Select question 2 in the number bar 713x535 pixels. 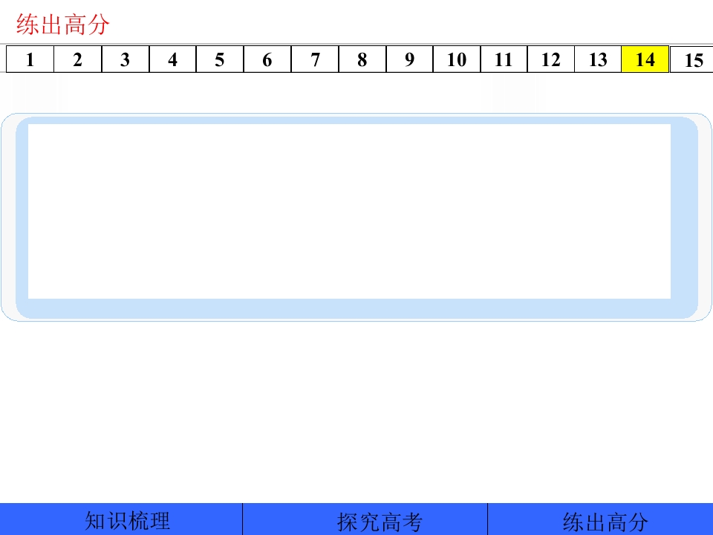[x=77, y=59]
